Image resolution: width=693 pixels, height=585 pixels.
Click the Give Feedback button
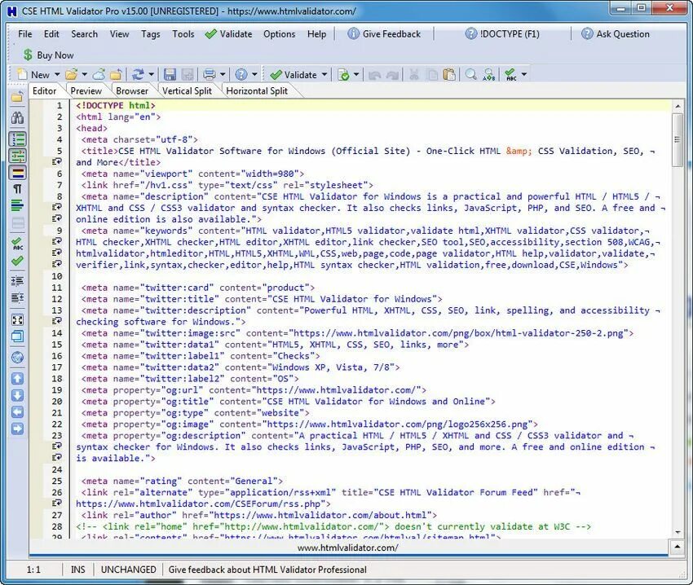[384, 34]
